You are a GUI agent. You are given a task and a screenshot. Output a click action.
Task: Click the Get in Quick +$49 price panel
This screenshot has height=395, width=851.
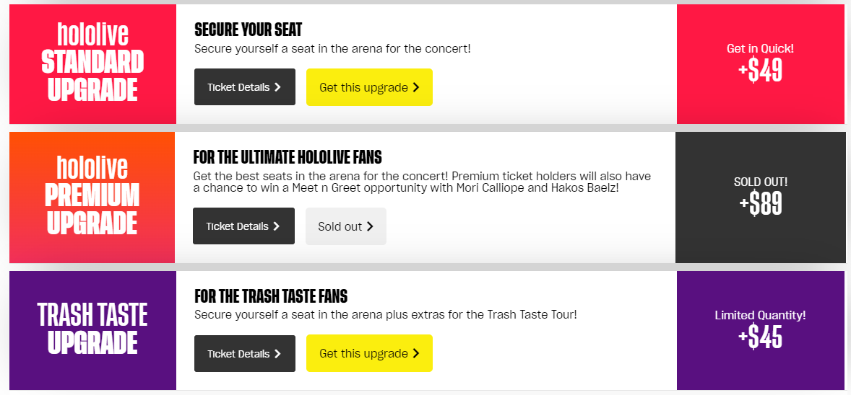coord(760,63)
